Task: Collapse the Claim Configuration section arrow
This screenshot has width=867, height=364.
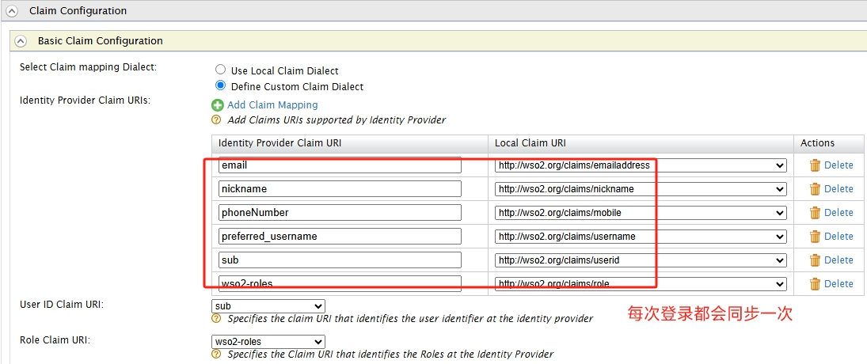Action: tap(11, 11)
